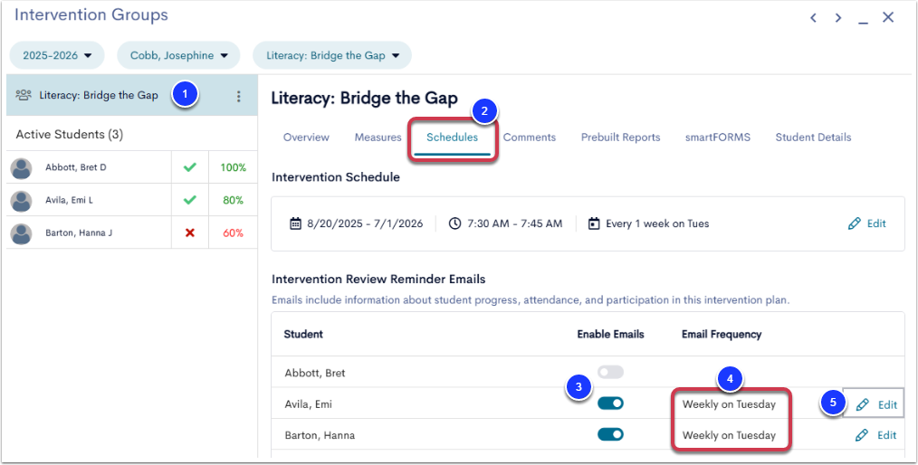Click Barton, Hanna J avatar
The image size is (918, 465).
[21, 233]
